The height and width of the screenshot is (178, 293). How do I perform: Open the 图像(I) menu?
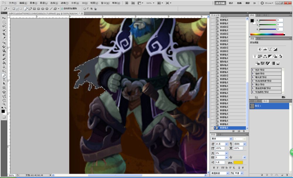(x=33, y=3)
